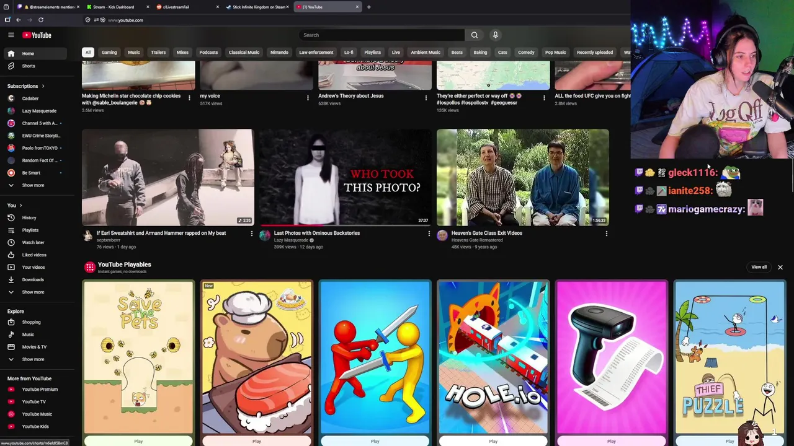Open options menu for 'my voice' video
This screenshot has height=446, width=794.
(308, 97)
